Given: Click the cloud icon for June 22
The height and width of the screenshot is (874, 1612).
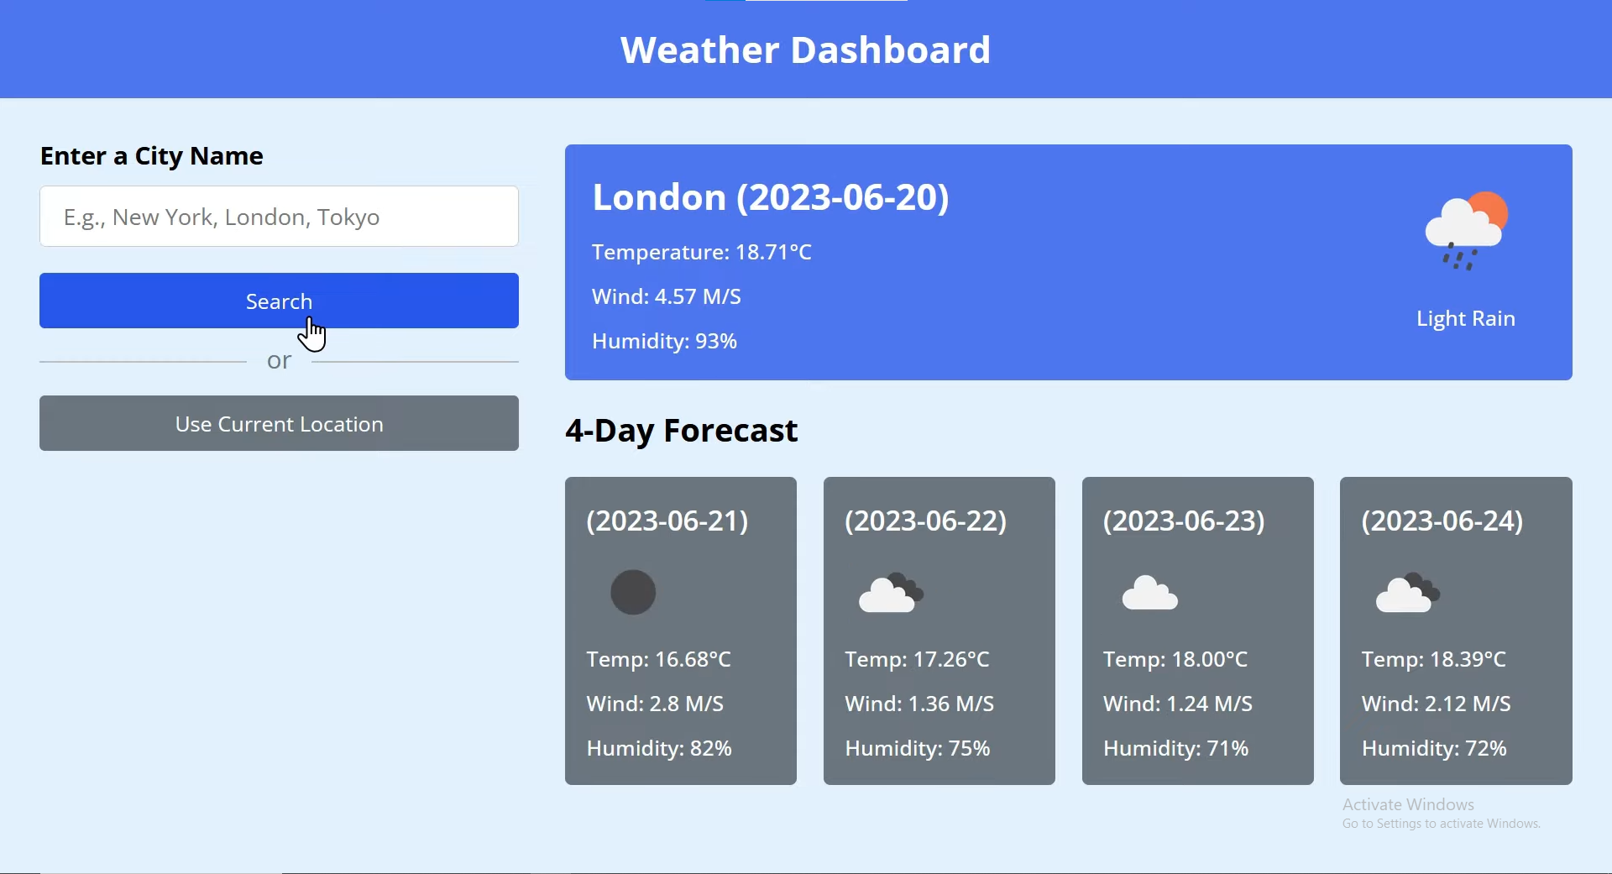Looking at the screenshot, I should point(890,593).
